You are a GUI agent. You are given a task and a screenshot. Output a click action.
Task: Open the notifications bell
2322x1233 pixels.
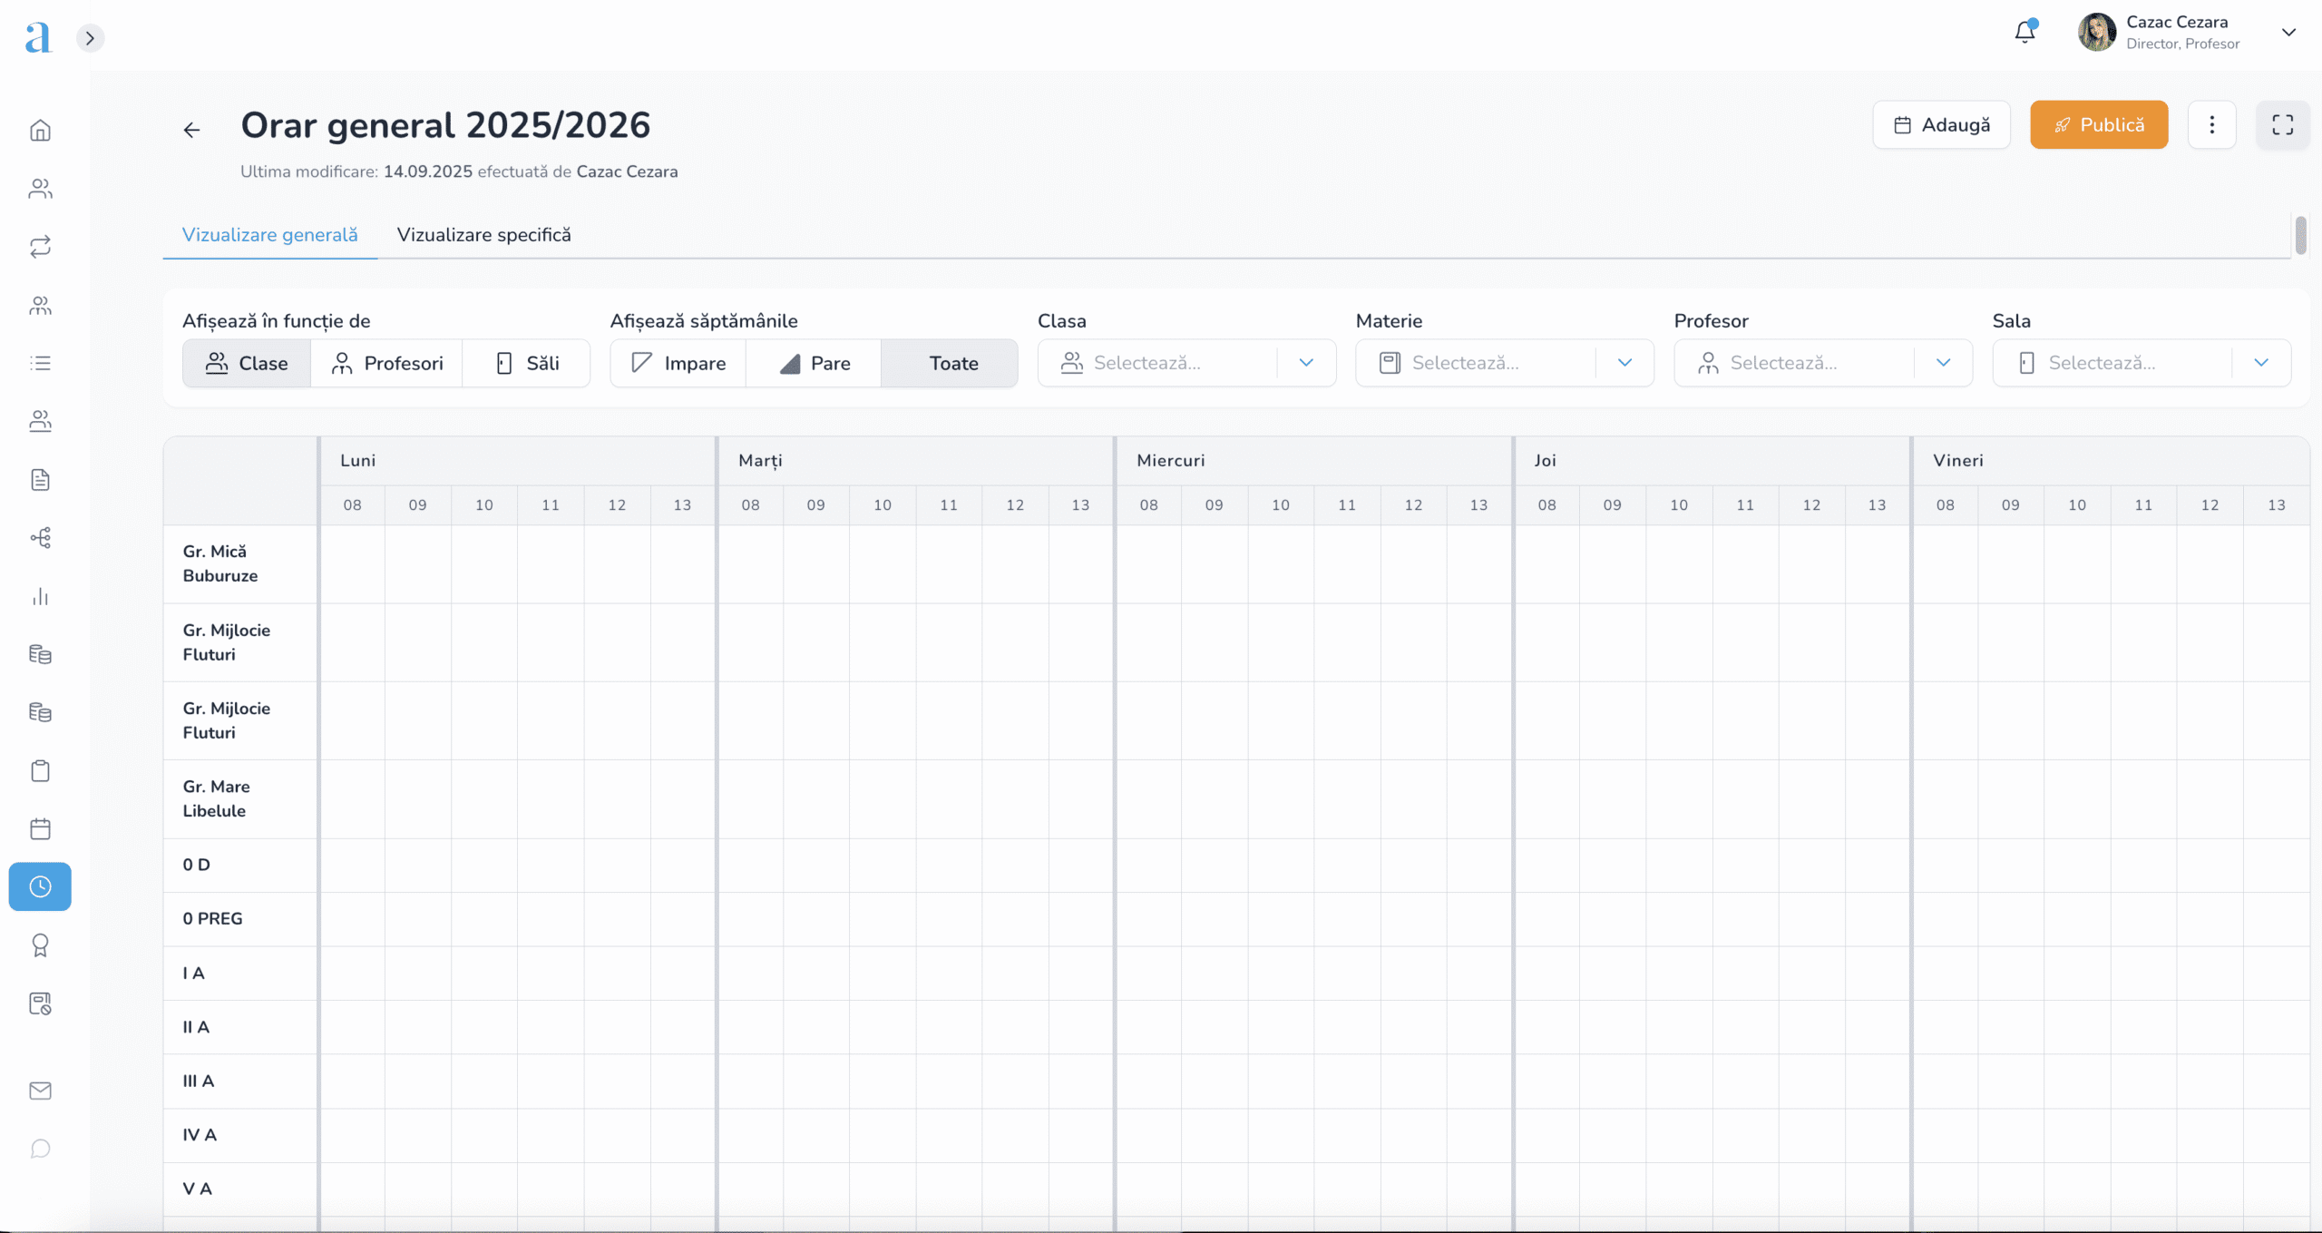(2024, 32)
